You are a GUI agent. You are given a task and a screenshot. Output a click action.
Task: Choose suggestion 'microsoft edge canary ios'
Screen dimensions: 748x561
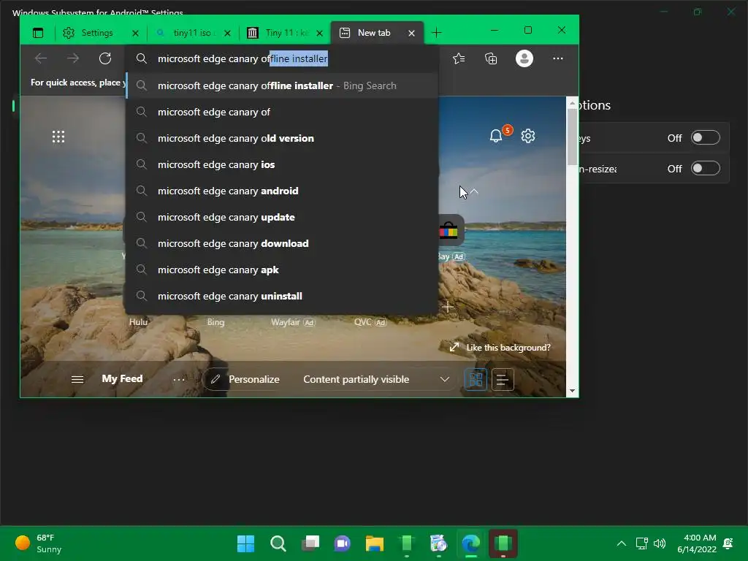click(283, 164)
